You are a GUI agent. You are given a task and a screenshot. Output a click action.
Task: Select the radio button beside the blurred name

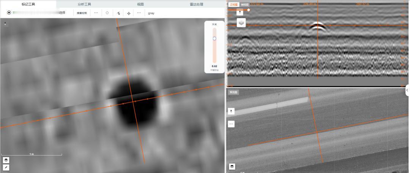click(9, 13)
